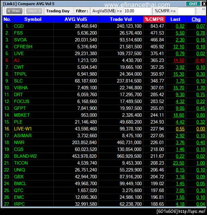Click TICON change value 1.00
Image resolution: width=207 pixels, height=215 pixels.
tap(201, 163)
